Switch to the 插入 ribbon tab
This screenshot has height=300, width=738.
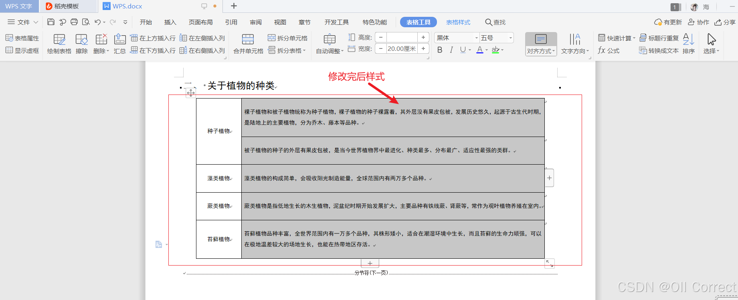pos(170,22)
